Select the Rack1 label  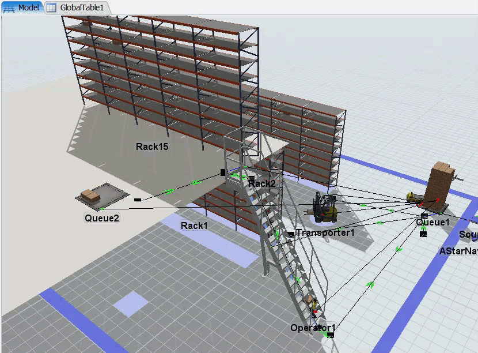(x=194, y=226)
